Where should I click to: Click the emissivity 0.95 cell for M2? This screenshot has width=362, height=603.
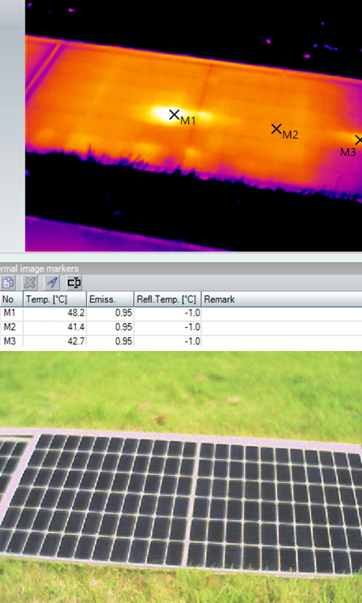(110, 327)
